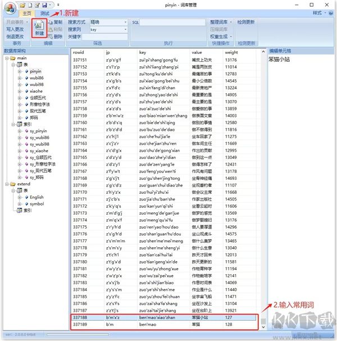The image size is (337, 341).
Task: Click the 检测更新 button
Action: pyautogui.click(x=246, y=22)
